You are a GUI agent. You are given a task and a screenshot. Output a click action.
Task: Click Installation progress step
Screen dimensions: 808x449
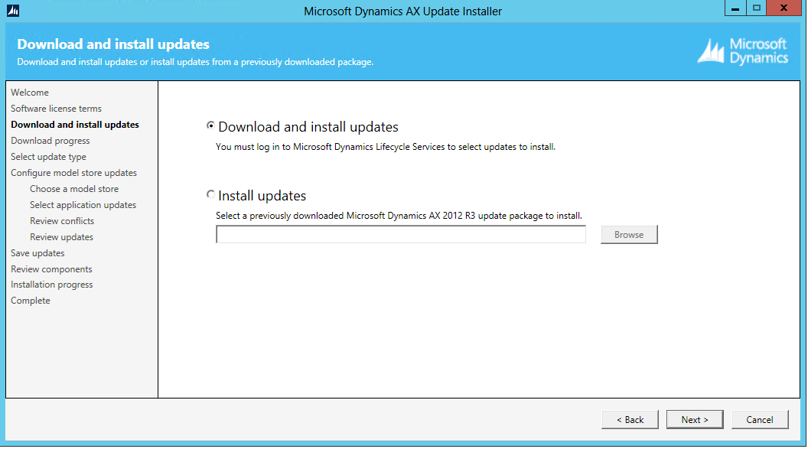[51, 285]
